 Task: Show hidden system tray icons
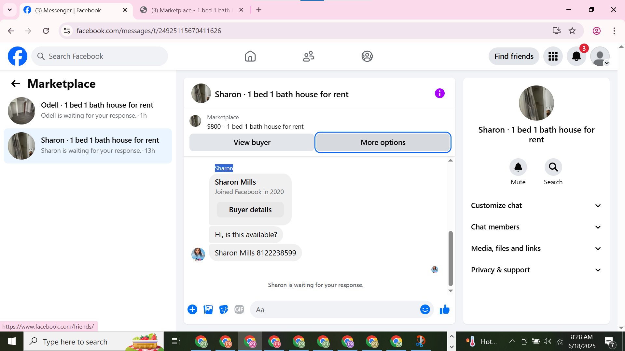click(512, 341)
